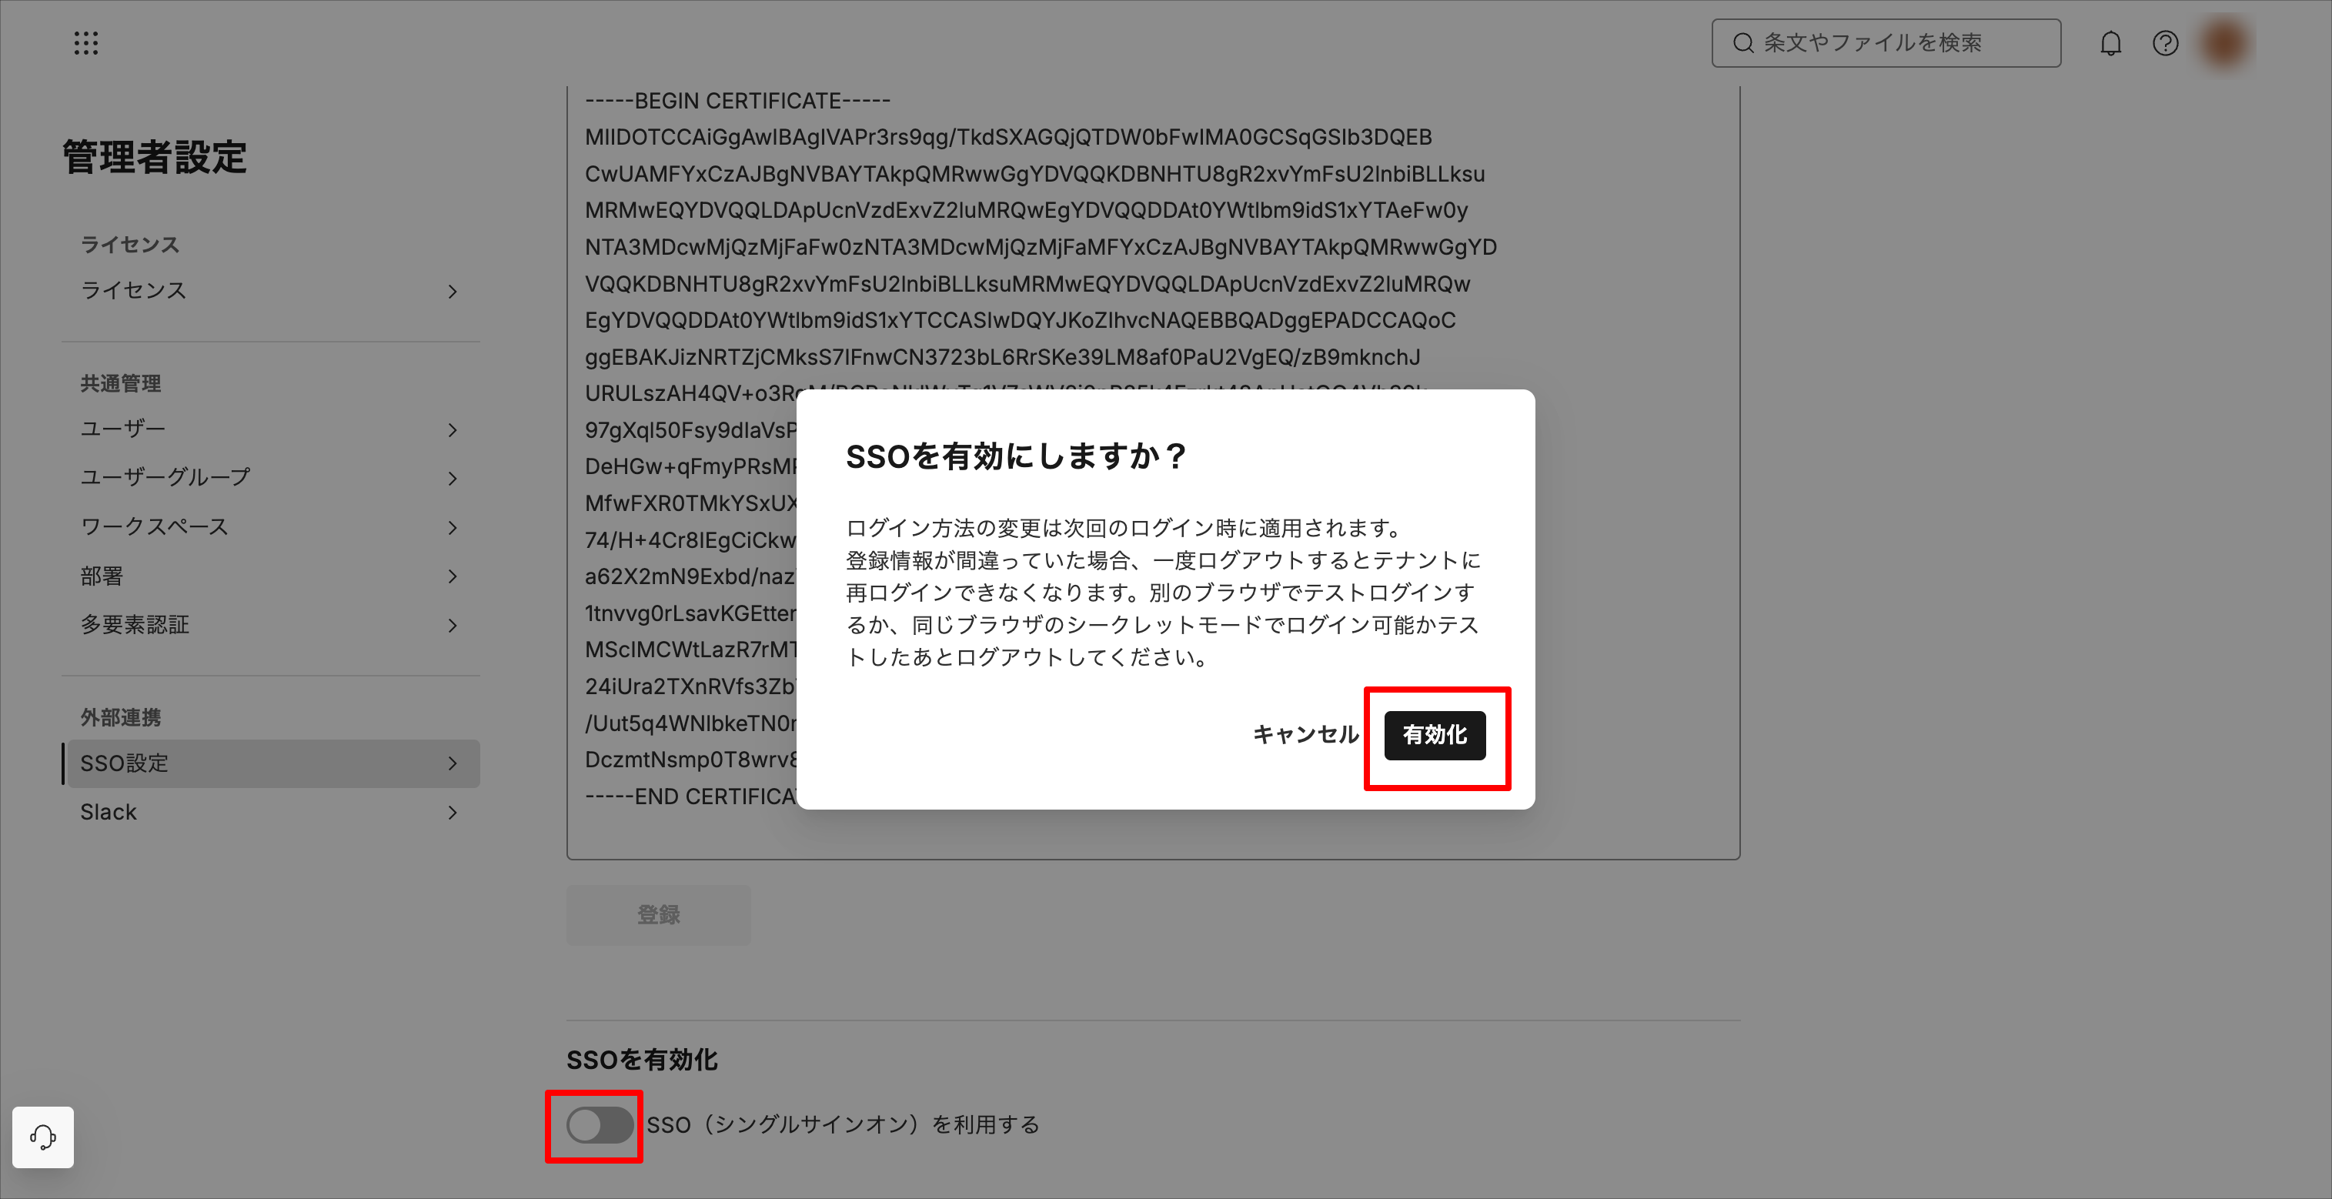Open ユーザーグループ in the sidebar
Screen dimensions: 2332x1199
click(x=271, y=478)
